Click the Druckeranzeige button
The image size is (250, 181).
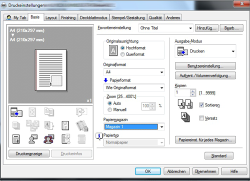[29, 153]
